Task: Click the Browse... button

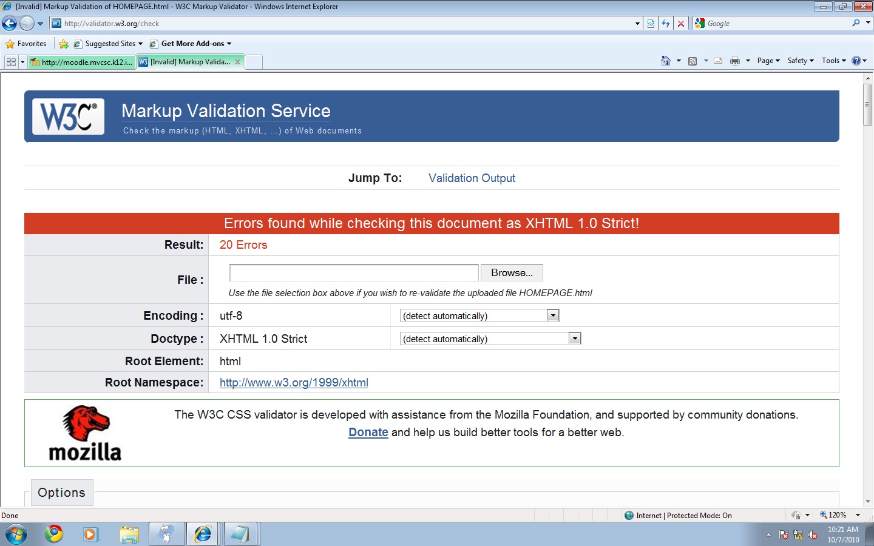Action: click(512, 273)
